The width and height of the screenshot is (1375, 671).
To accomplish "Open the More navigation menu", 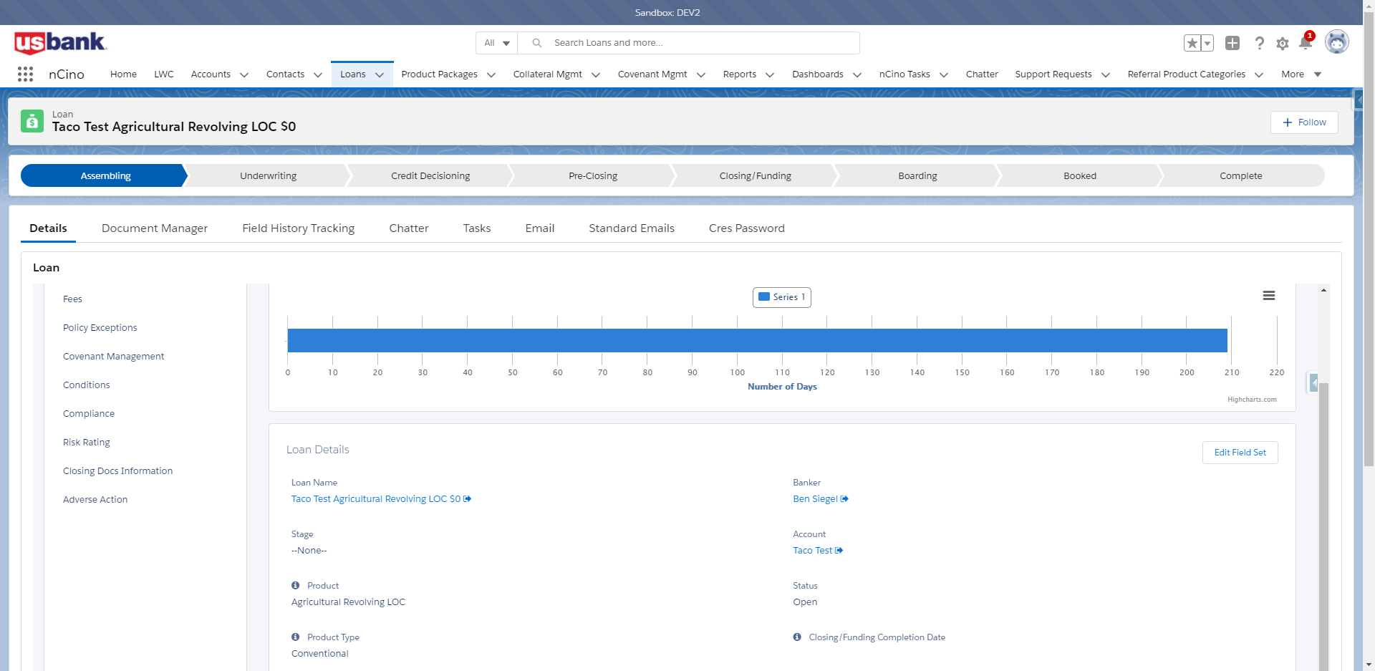I will coord(1301,74).
